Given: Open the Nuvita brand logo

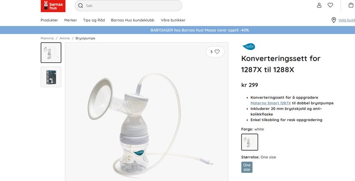Looking at the screenshot, I should click(248, 47).
